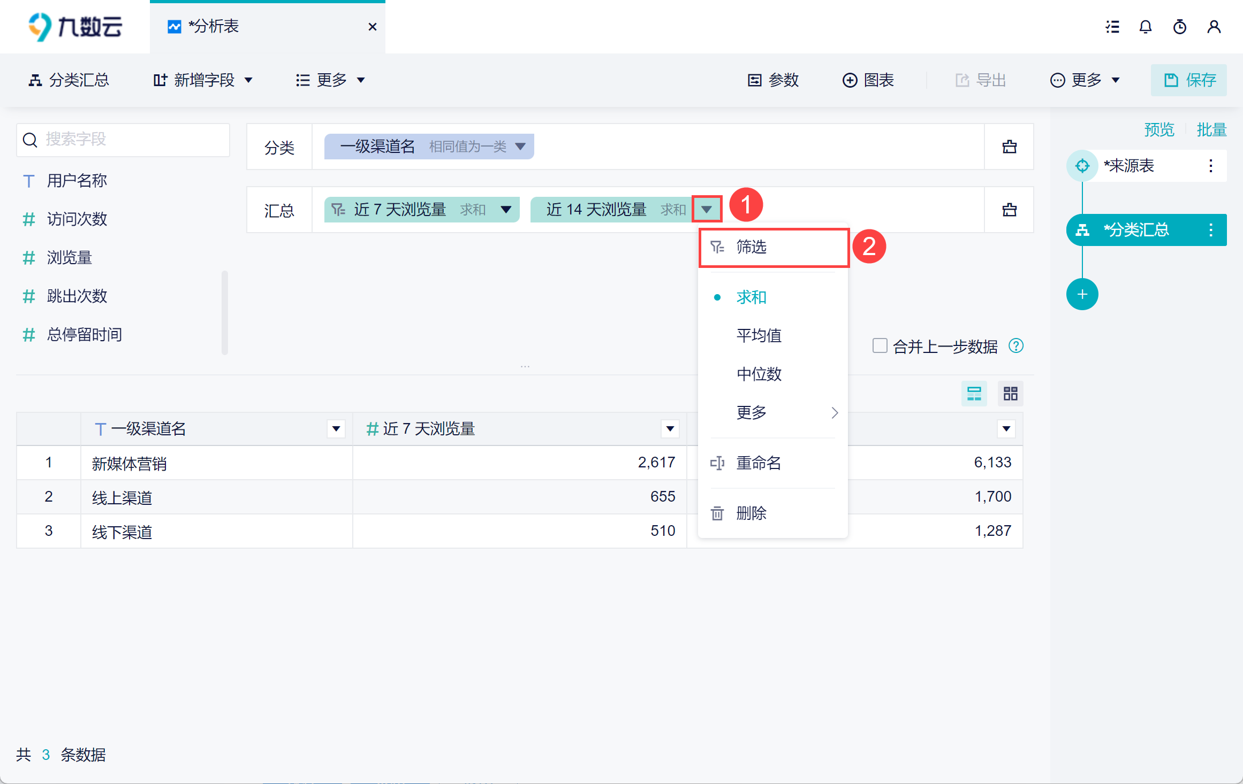Open the task list icon in header
1243x784 pixels.
tap(1112, 27)
